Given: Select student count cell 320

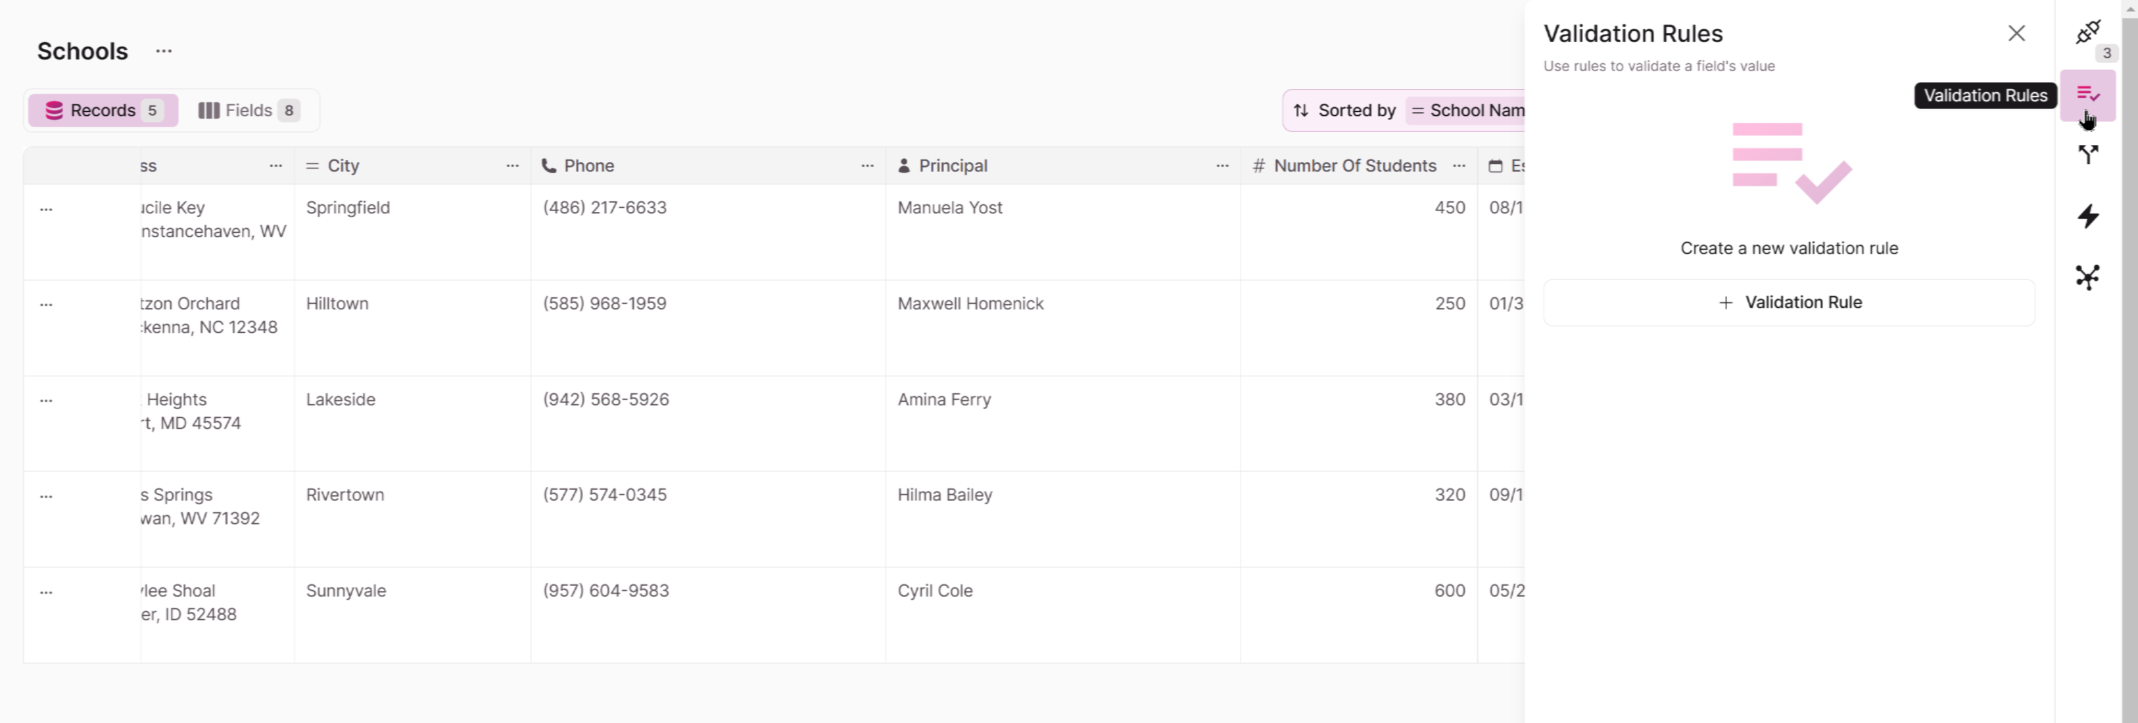Looking at the screenshot, I should pos(1360,519).
